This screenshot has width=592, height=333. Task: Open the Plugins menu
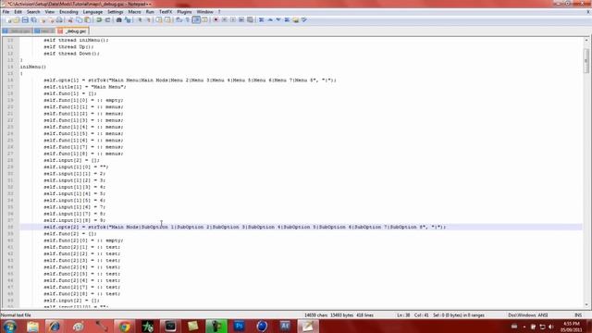[x=184, y=12]
